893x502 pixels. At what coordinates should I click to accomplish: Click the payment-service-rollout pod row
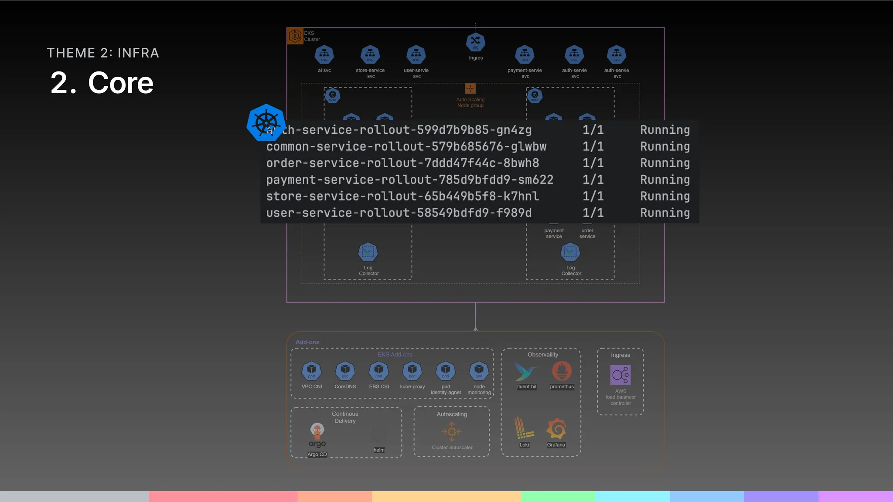(x=410, y=180)
